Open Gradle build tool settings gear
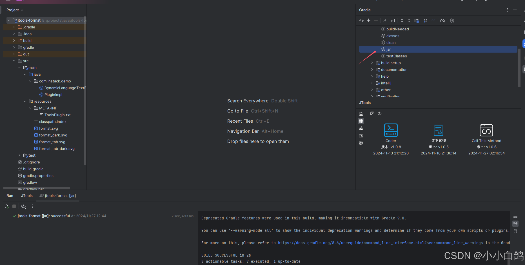 pos(452,21)
